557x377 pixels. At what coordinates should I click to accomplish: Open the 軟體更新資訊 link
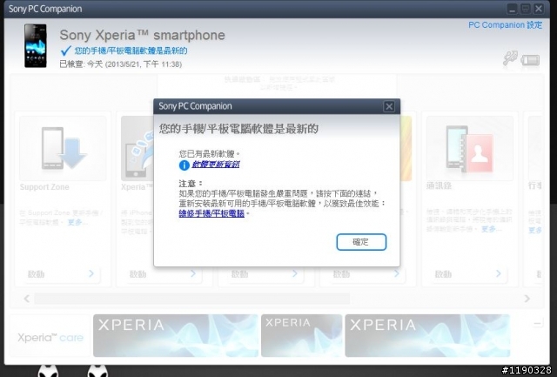click(216, 165)
